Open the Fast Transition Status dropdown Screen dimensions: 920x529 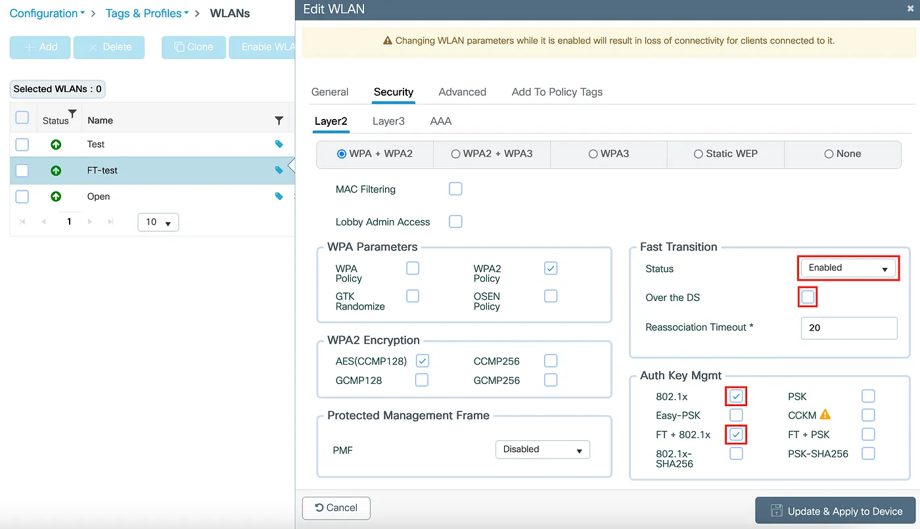pyautogui.click(x=848, y=268)
